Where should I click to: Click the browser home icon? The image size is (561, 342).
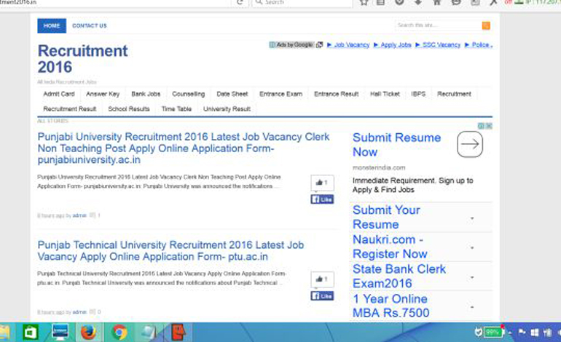tap(437, 2)
